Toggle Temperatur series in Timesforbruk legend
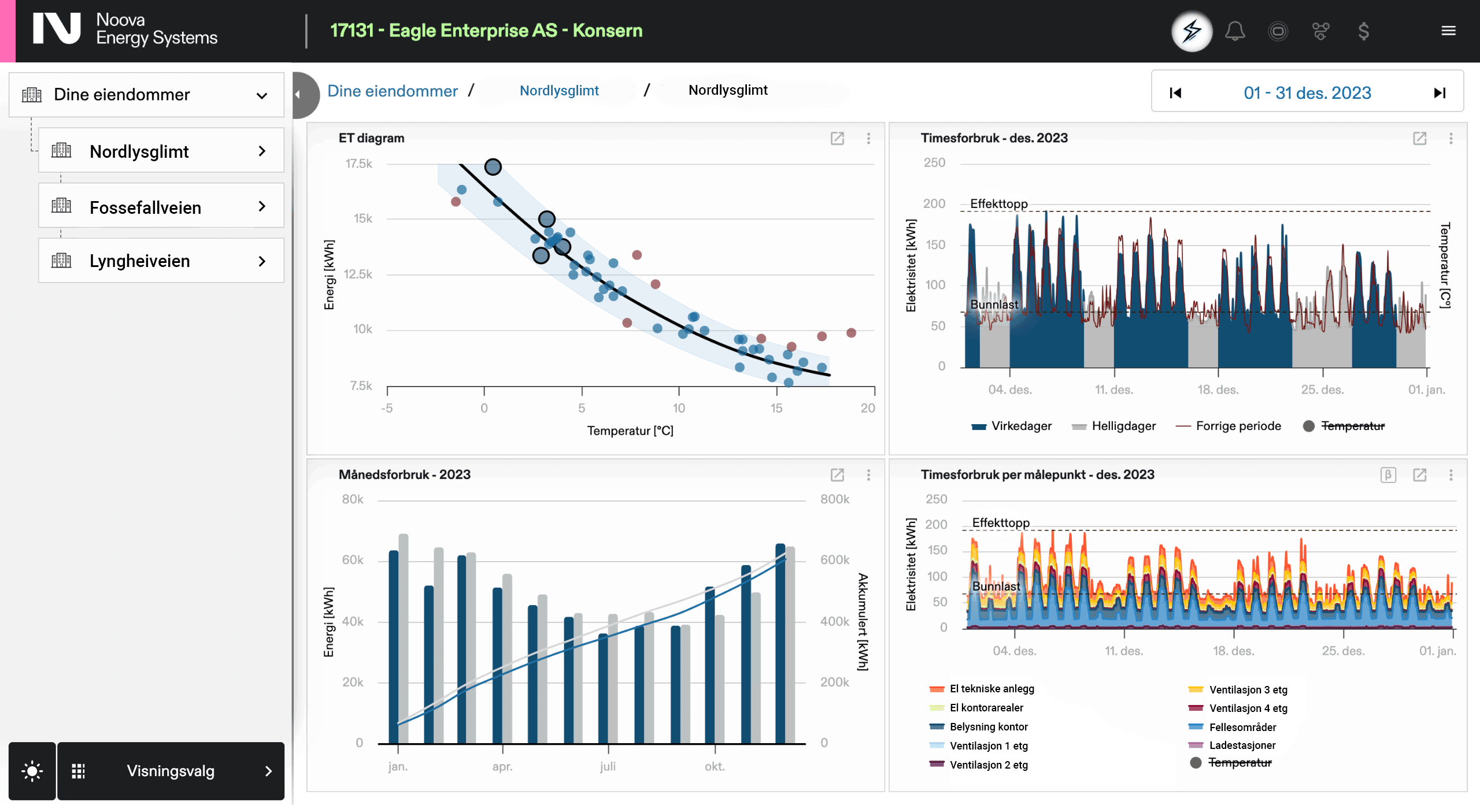1480x805 pixels. [1352, 426]
